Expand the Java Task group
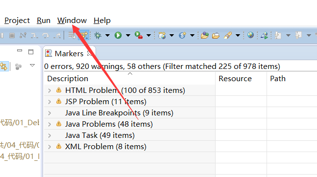 49,135
